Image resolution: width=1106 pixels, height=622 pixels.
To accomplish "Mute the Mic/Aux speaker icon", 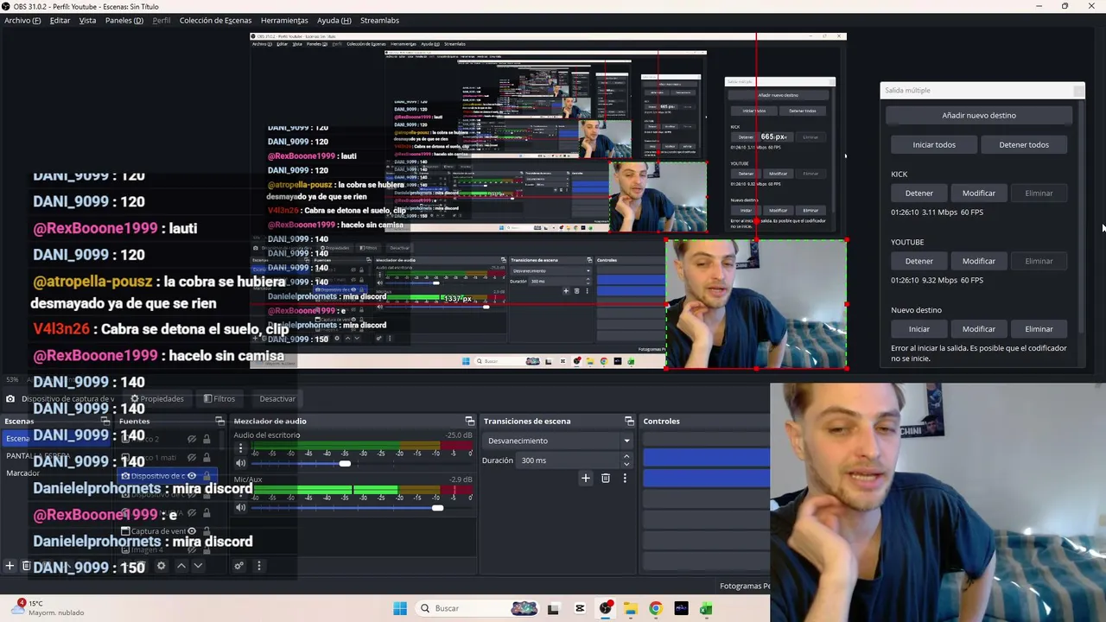I will (240, 507).
